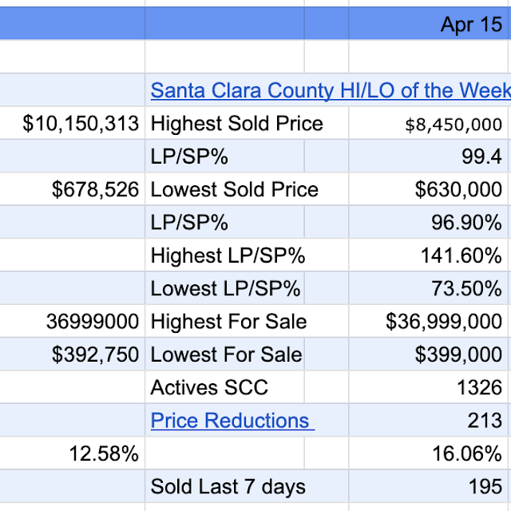Select the Apr 15 header cell
Image resolution: width=511 pixels, height=511 pixels.
click(x=471, y=24)
